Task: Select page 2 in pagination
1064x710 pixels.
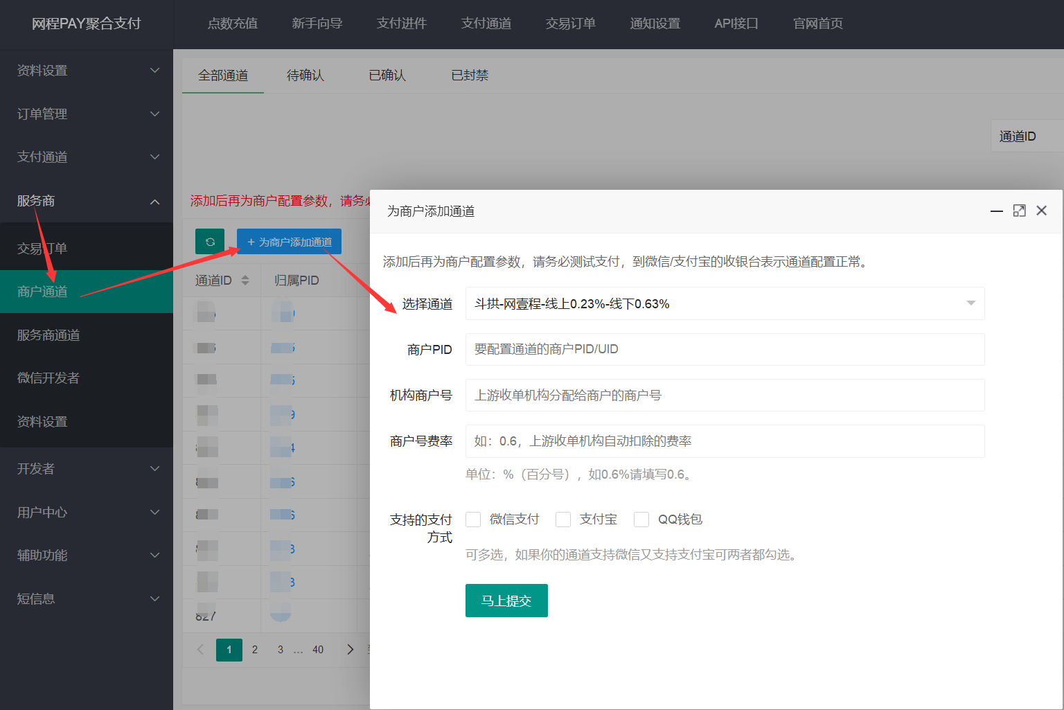Action: click(x=255, y=649)
